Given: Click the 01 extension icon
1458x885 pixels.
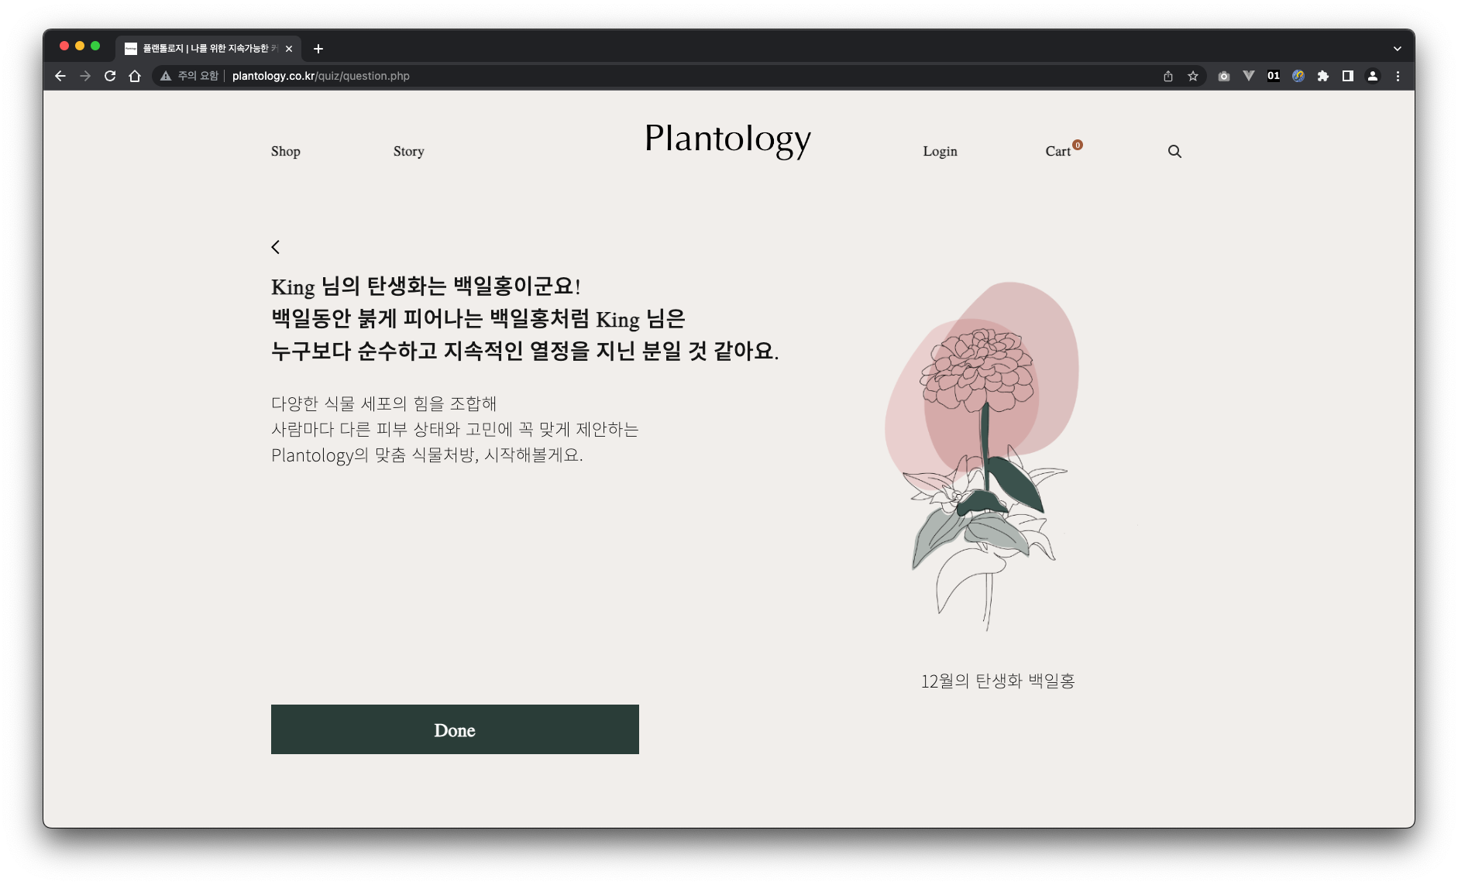Looking at the screenshot, I should pyautogui.click(x=1274, y=76).
